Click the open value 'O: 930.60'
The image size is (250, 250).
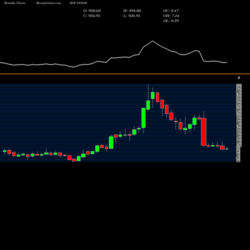click(x=92, y=11)
